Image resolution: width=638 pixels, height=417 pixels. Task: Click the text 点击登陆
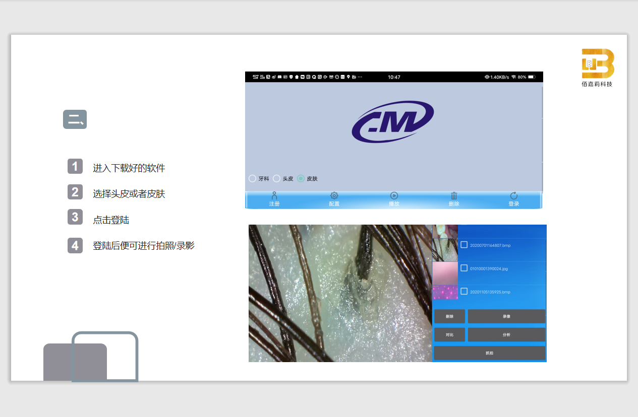111,220
